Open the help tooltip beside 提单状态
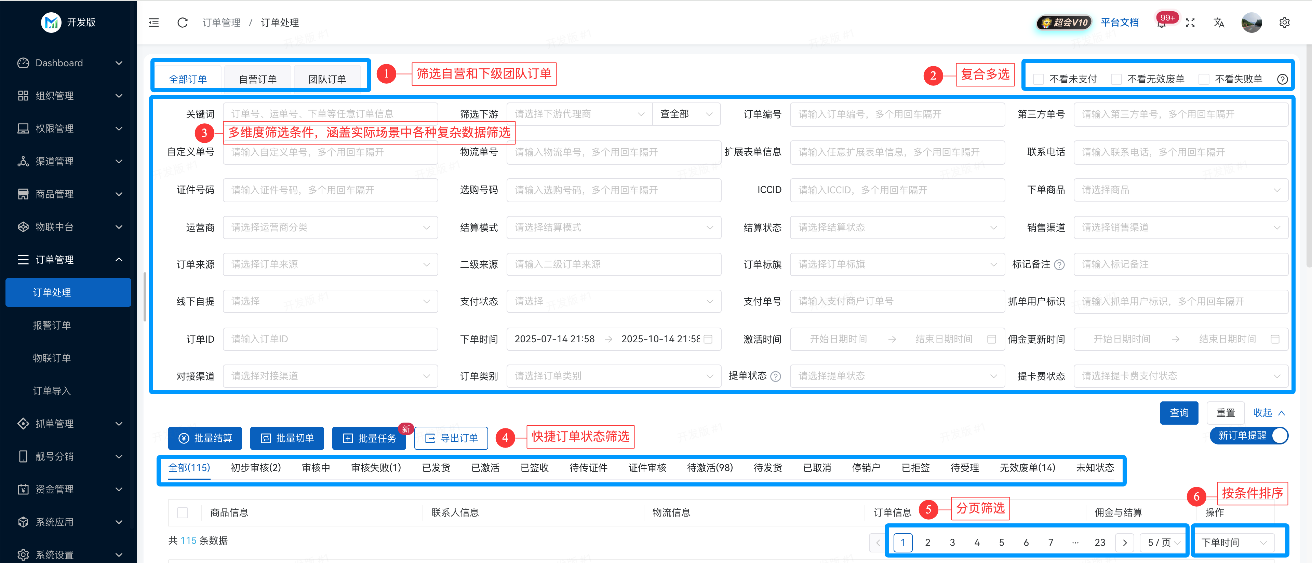This screenshot has height=563, width=1312. pyautogui.click(x=776, y=376)
